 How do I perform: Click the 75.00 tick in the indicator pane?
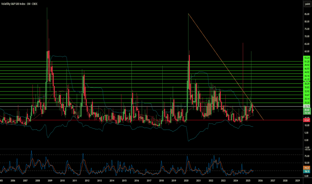click(x=307, y=156)
